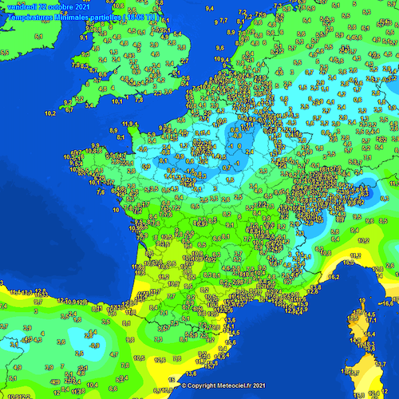The image size is (399, 399).
Task: Click the 'Températures Minimales partielles' subtitle
Action: click(x=65, y=18)
